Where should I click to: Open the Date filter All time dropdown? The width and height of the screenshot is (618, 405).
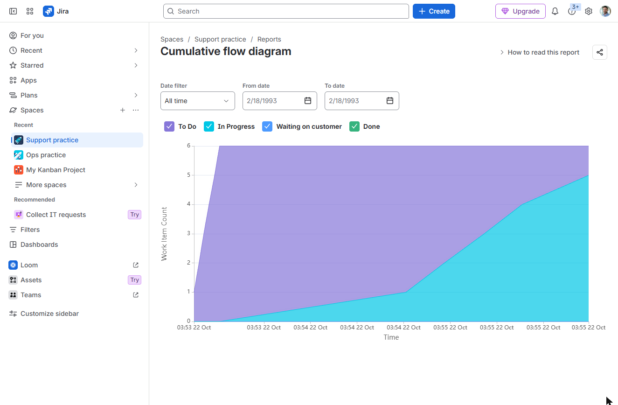[198, 101]
